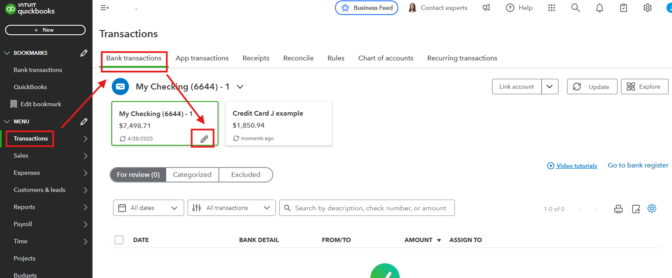The image size is (672, 278).
Task: Open the Go to bank register link
Action: click(638, 165)
